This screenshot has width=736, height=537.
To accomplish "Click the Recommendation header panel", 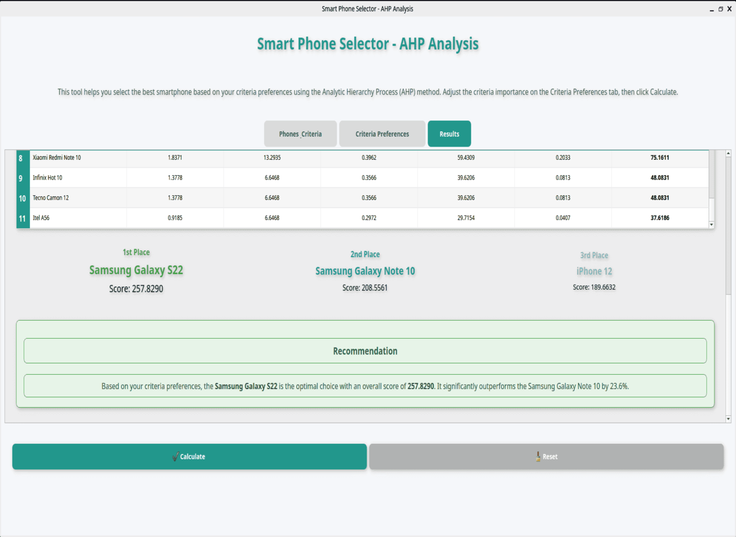I will [365, 350].
